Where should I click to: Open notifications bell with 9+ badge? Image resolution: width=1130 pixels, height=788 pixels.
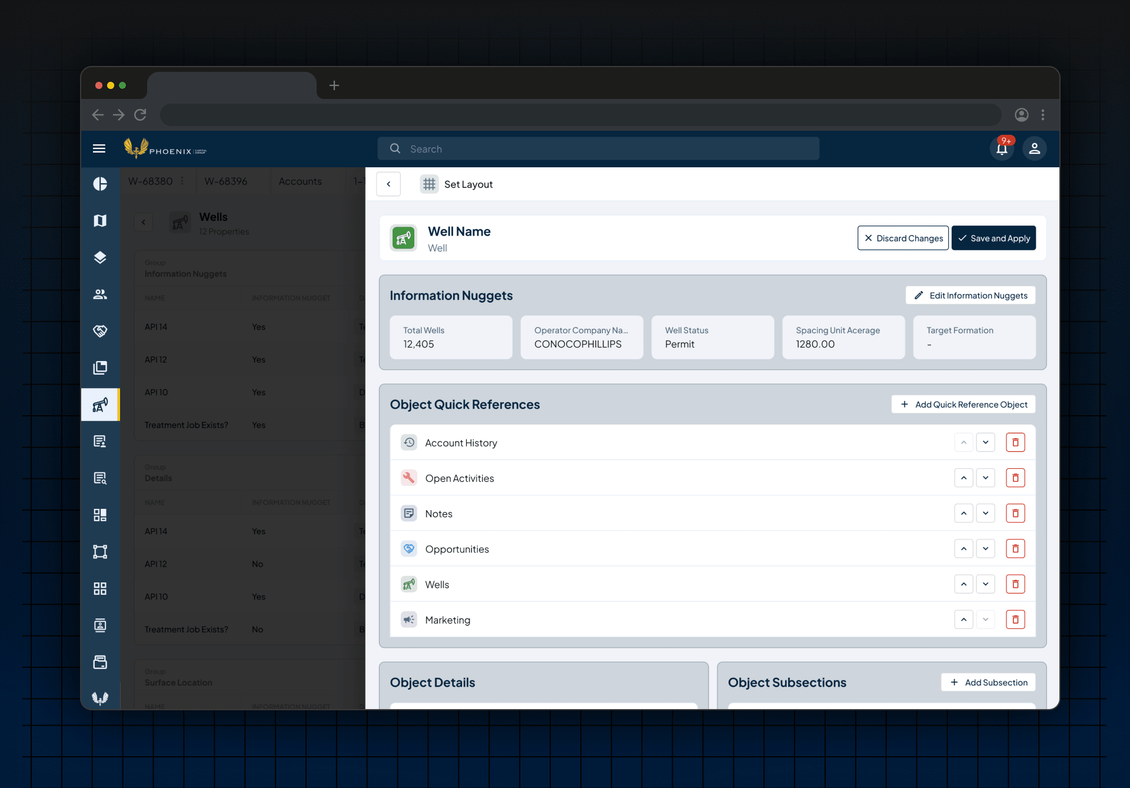1002,148
